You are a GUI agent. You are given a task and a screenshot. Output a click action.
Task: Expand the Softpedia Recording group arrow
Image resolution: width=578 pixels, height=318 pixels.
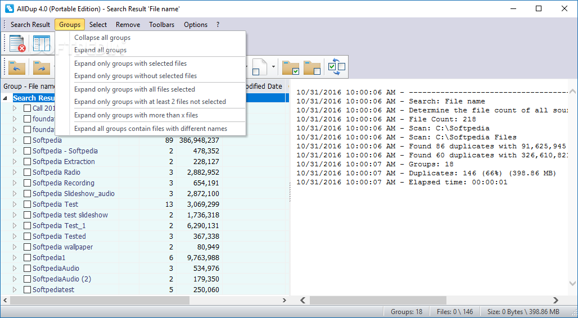[x=15, y=183]
